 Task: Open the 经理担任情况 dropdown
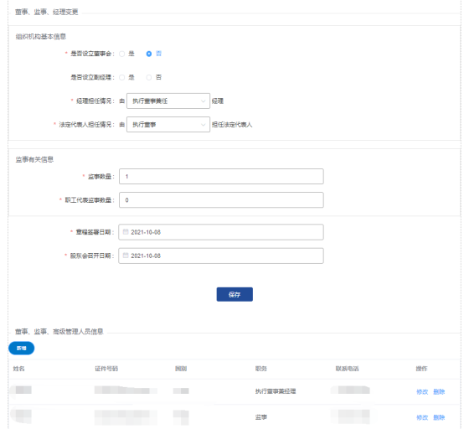[x=168, y=101]
